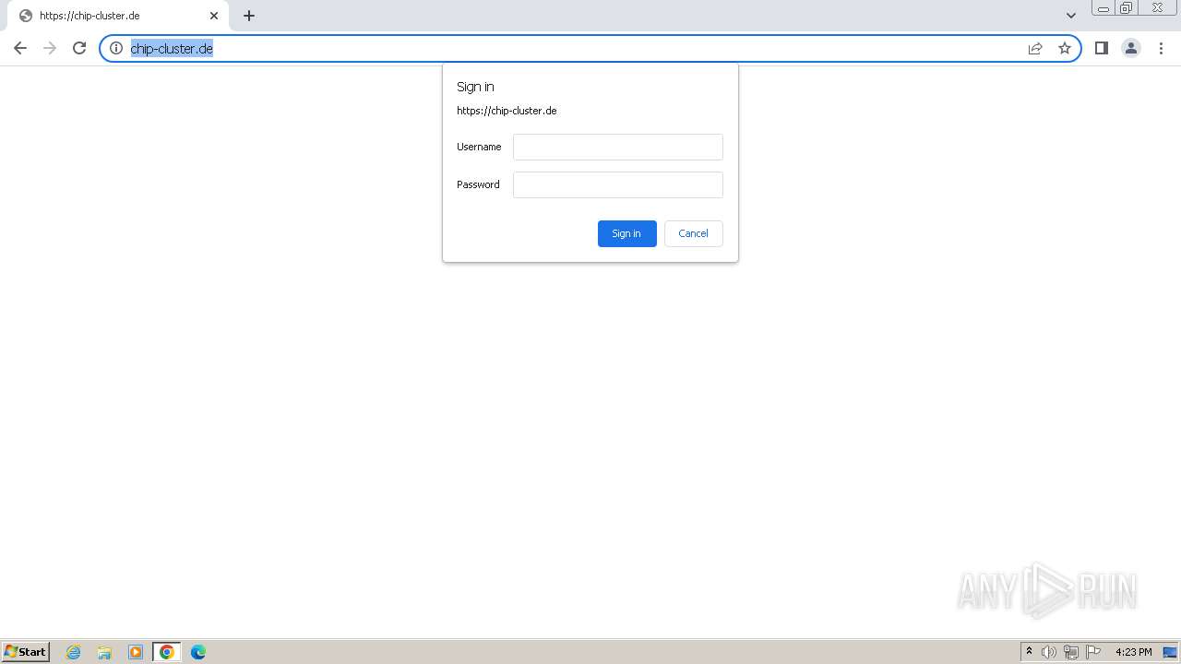Show hidden system tray icons
Viewport: 1181px width, 664px height.
pos(1030,652)
